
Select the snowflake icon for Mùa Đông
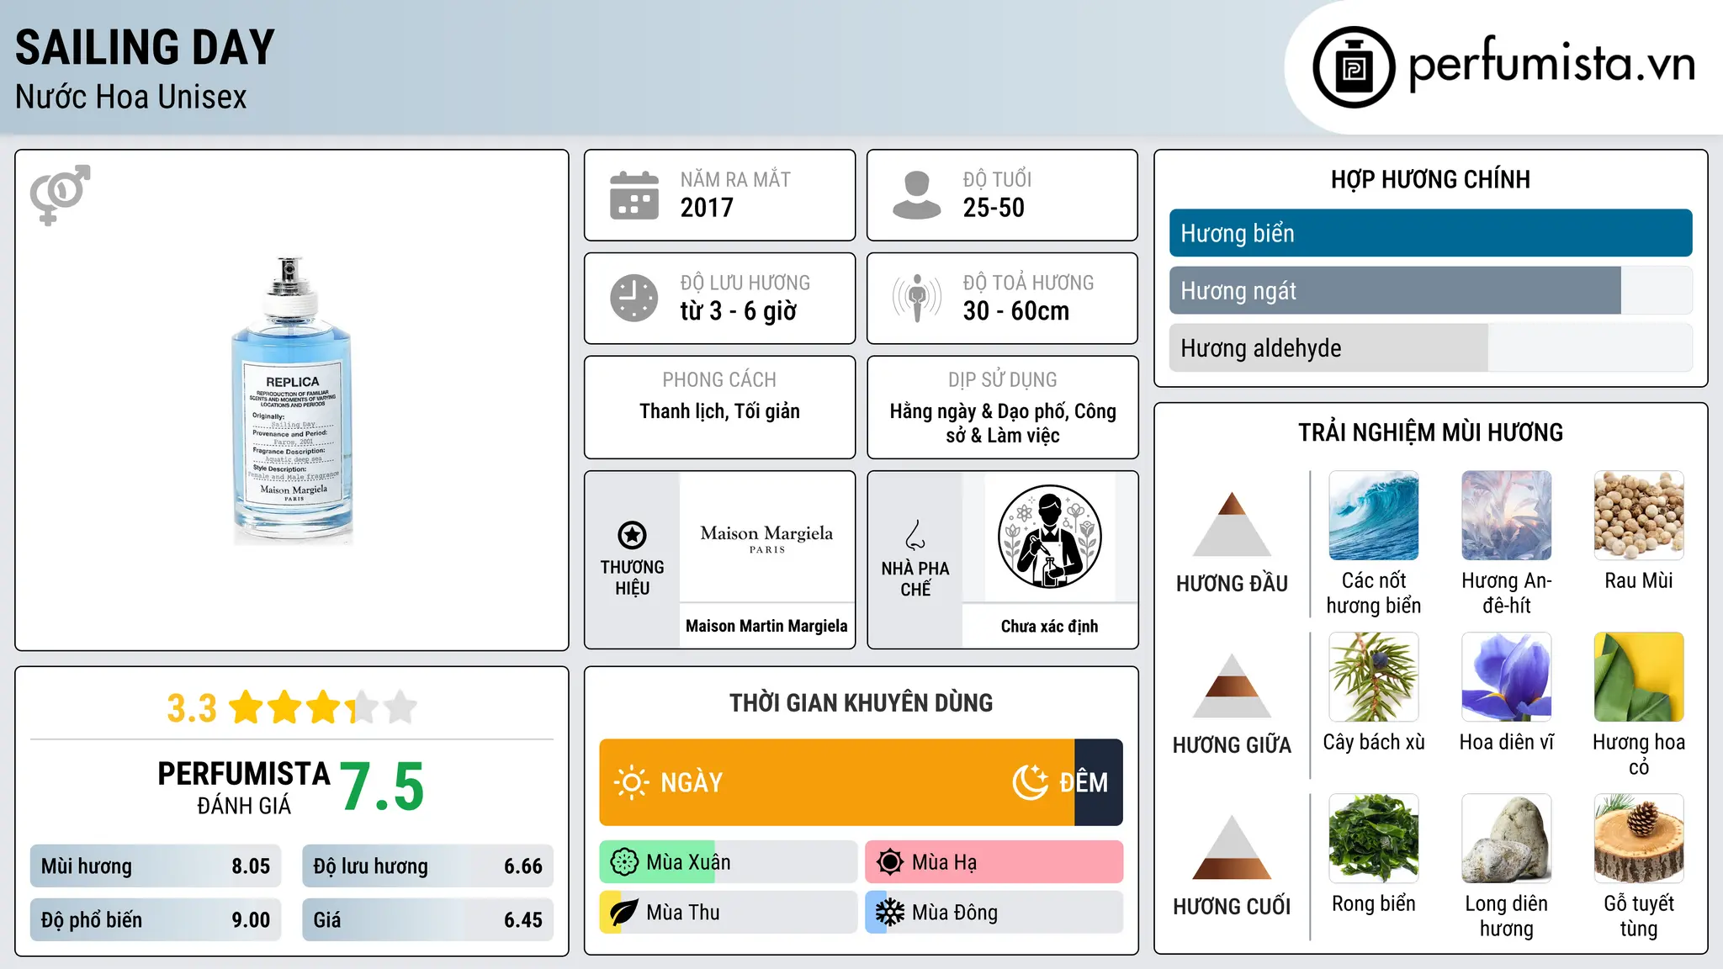[889, 913]
